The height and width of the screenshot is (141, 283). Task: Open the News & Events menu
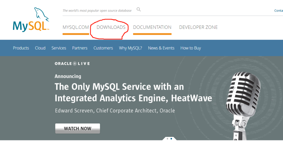pyautogui.click(x=161, y=48)
